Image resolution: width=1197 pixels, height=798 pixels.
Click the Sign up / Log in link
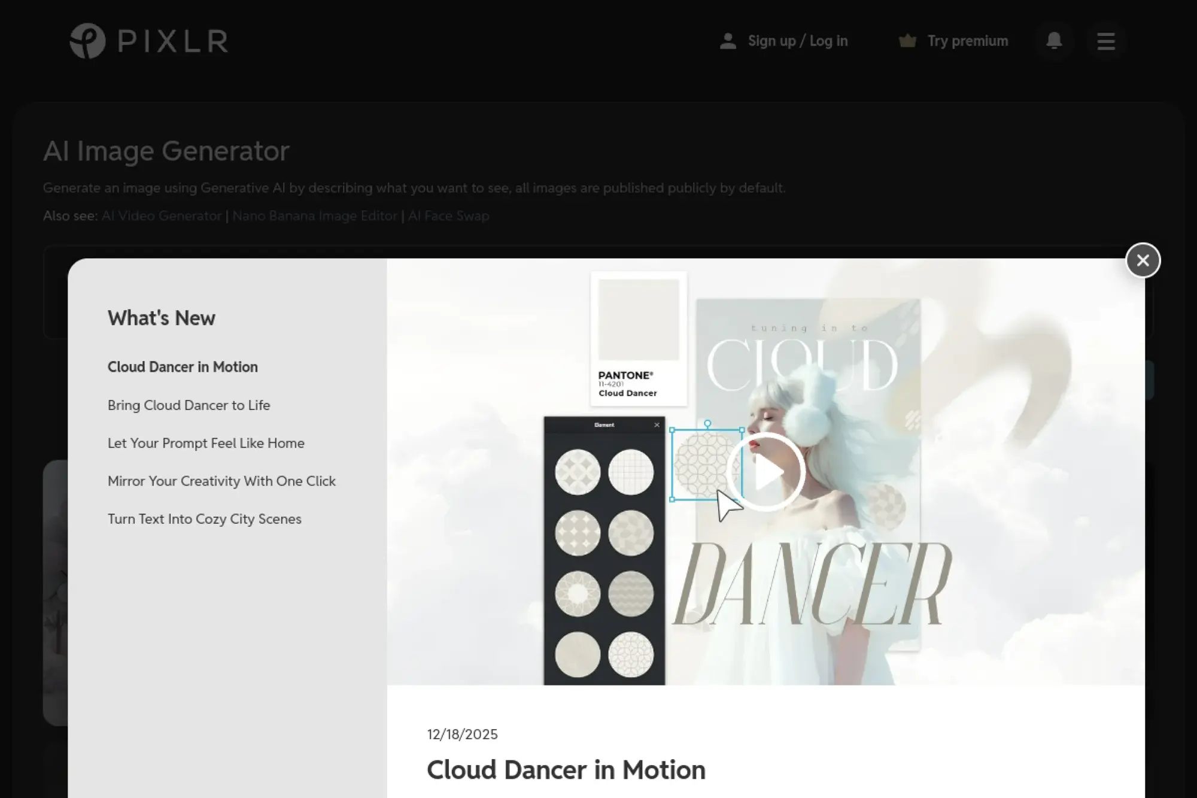click(797, 41)
